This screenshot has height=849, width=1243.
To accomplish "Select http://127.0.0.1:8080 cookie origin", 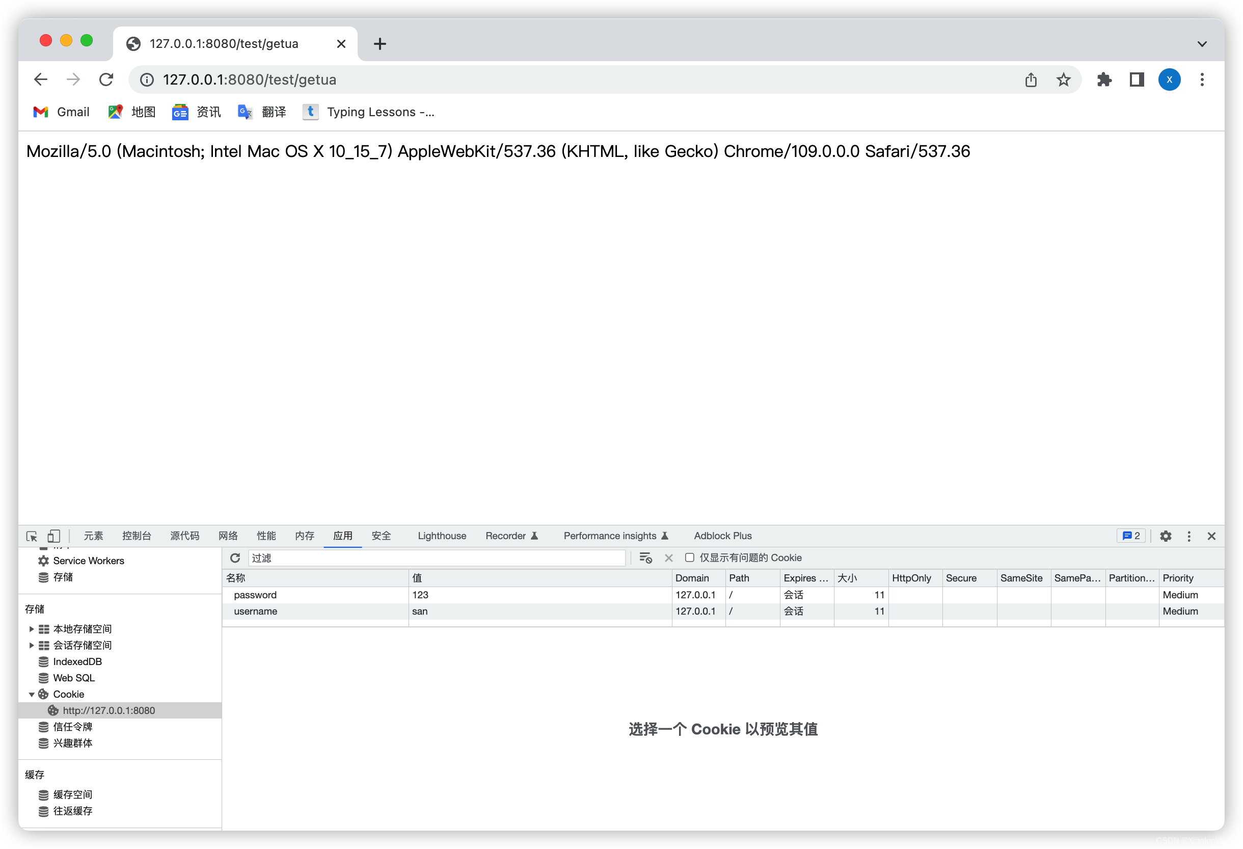I will click(109, 710).
